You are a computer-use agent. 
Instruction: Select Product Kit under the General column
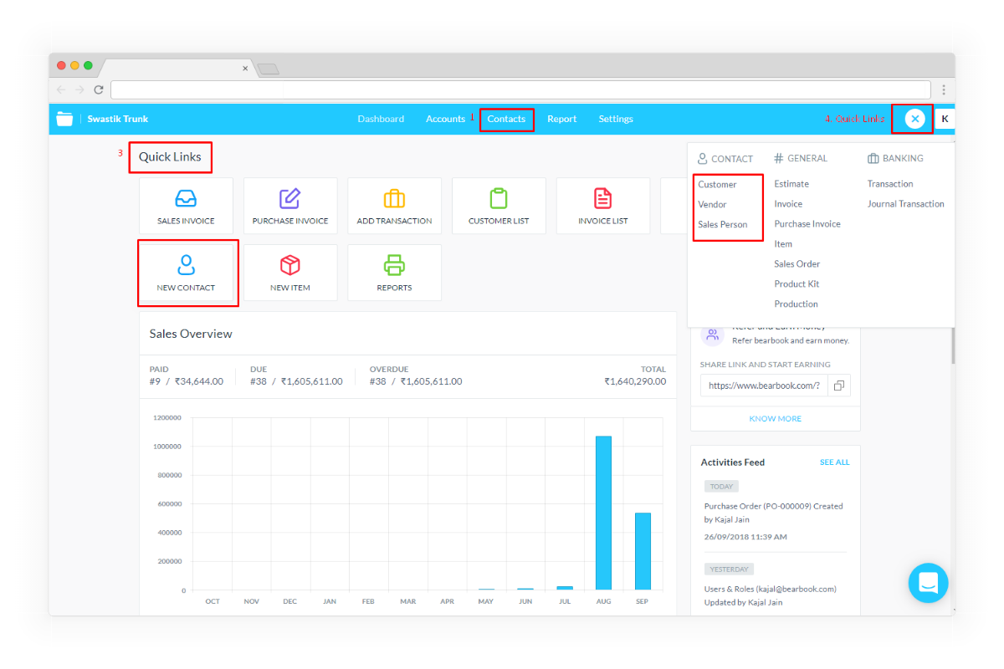pyautogui.click(x=797, y=284)
